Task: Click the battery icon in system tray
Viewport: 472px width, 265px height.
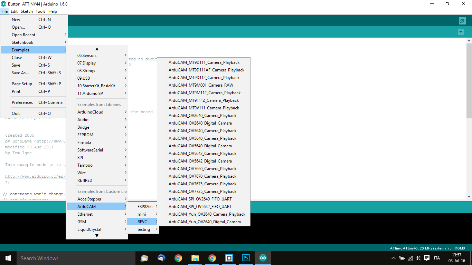Action: [402, 258]
